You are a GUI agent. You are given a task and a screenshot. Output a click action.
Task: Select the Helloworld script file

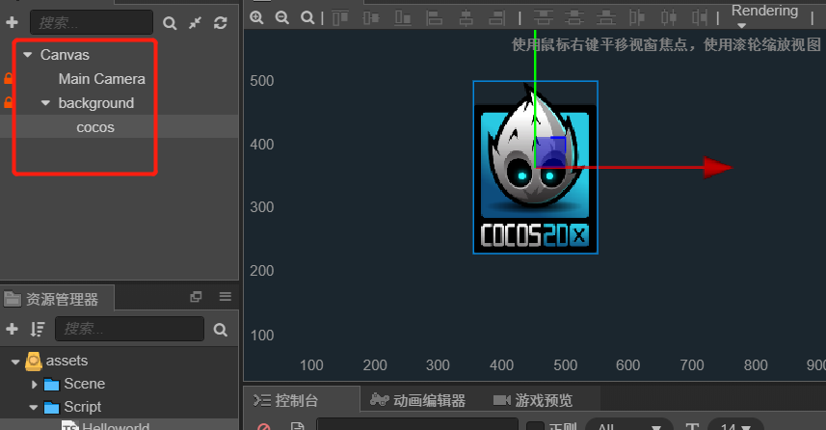click(116, 426)
